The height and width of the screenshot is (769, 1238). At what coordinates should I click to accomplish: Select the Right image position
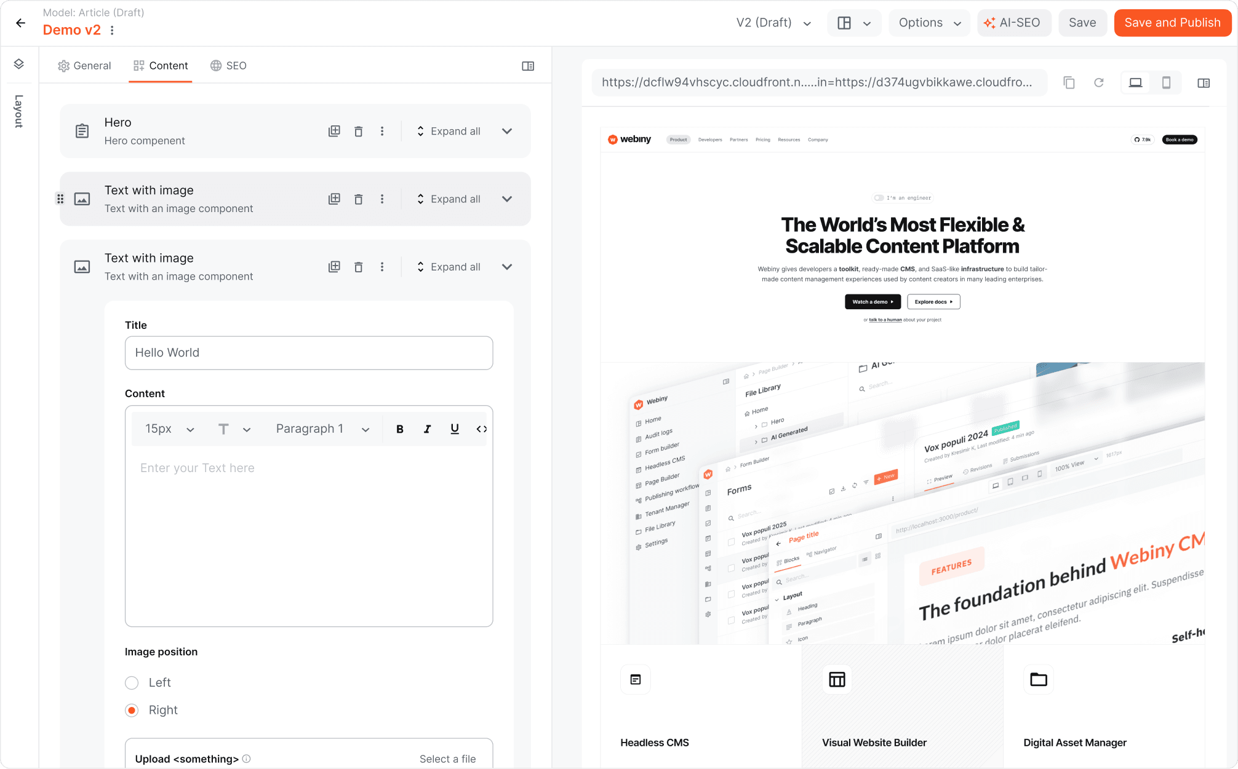(132, 710)
